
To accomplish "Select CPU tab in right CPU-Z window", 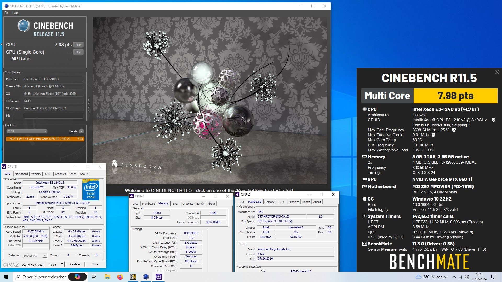I will pos(241,202).
